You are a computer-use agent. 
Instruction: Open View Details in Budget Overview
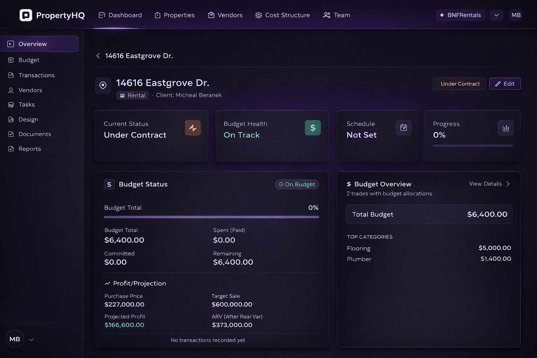489,184
